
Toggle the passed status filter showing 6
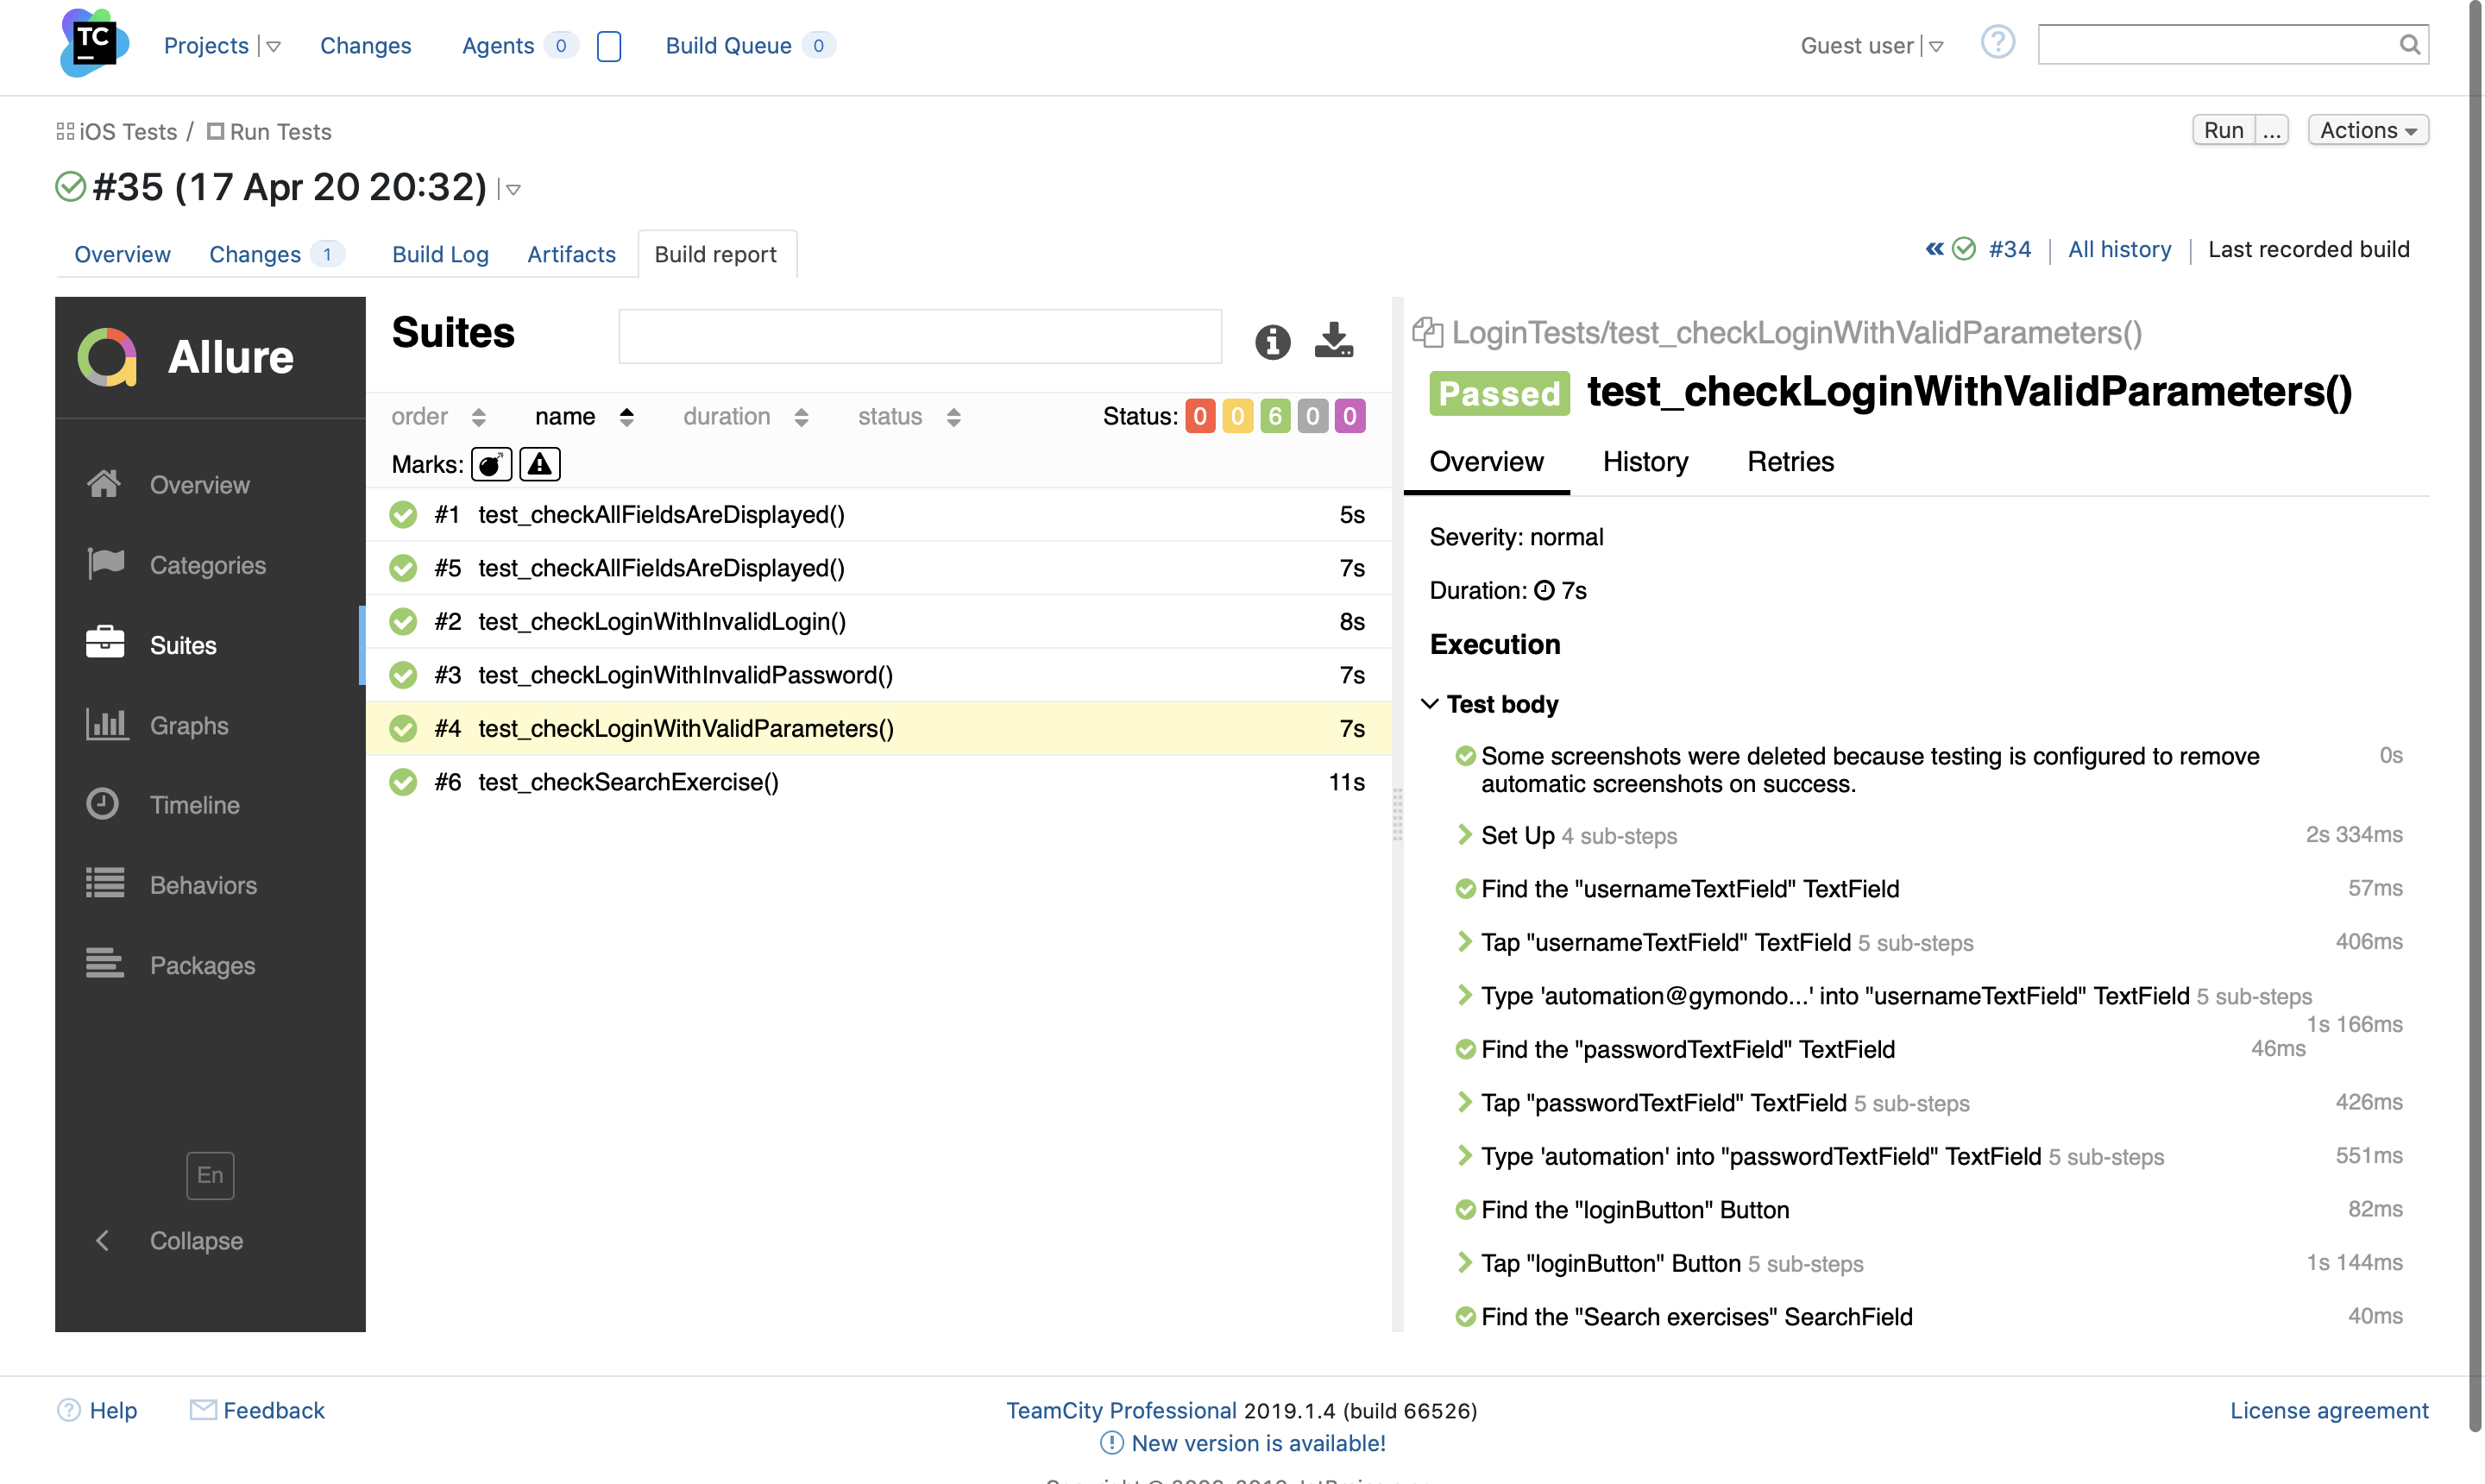[1275, 416]
